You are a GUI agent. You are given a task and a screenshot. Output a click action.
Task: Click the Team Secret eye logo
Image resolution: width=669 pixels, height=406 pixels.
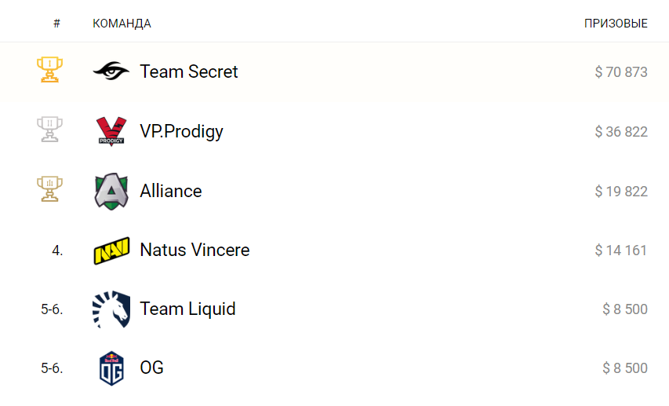point(111,71)
